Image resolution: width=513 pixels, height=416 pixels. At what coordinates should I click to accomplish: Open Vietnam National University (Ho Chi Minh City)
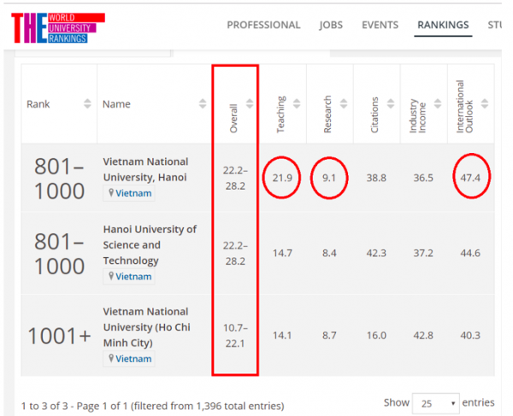145,326
